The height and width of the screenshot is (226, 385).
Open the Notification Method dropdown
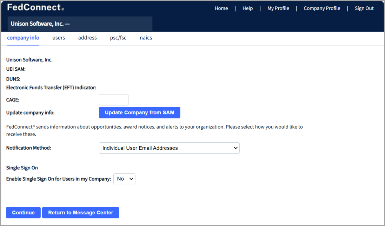click(169, 148)
